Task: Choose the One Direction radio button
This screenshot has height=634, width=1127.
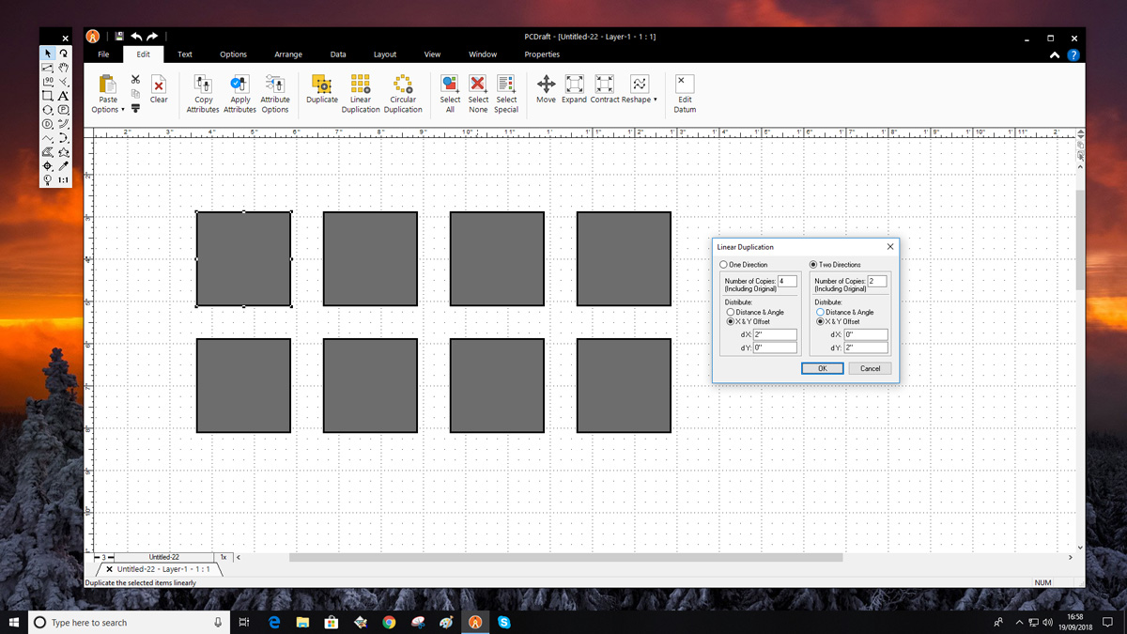Action: coord(723,265)
